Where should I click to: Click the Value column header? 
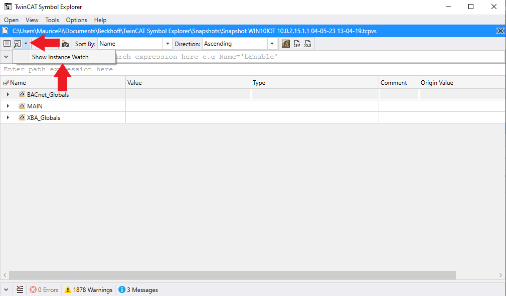[188, 83]
